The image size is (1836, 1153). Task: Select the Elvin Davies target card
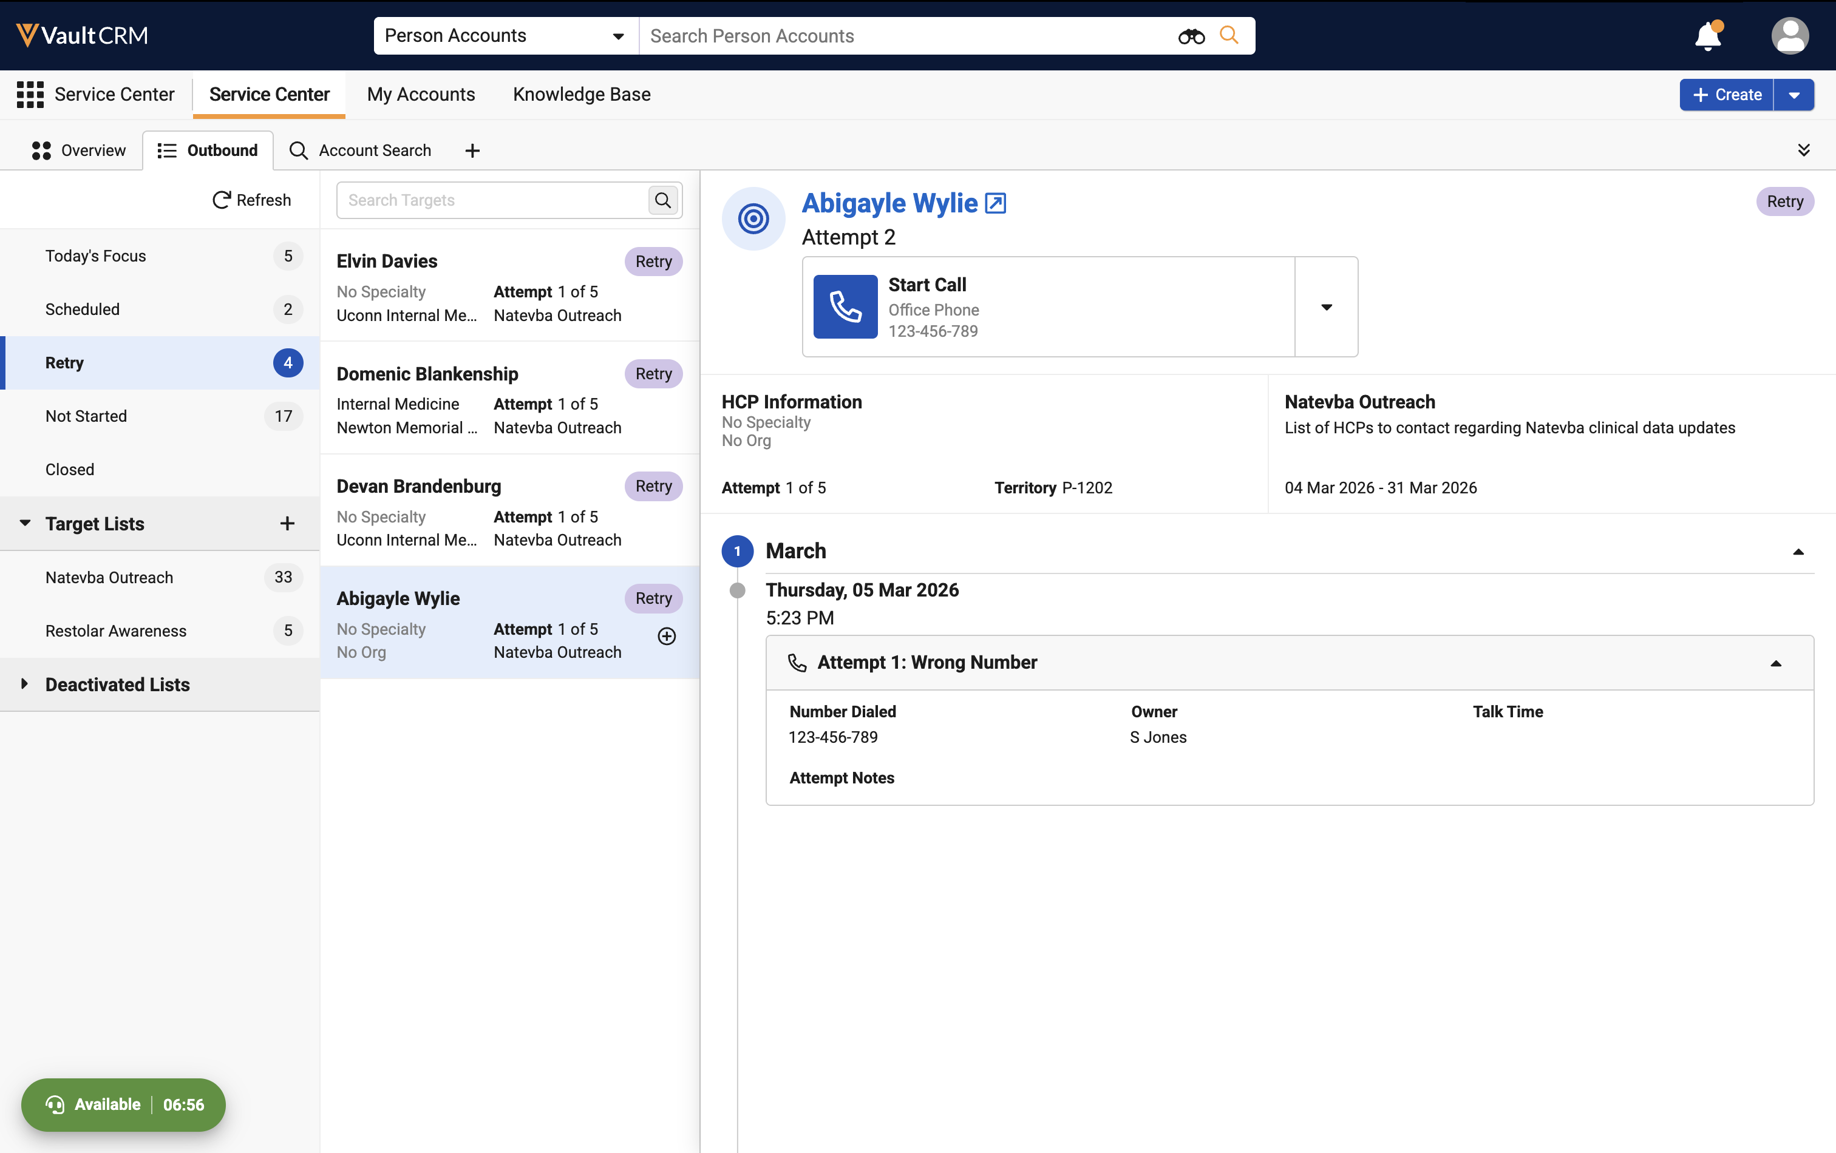[x=509, y=286]
